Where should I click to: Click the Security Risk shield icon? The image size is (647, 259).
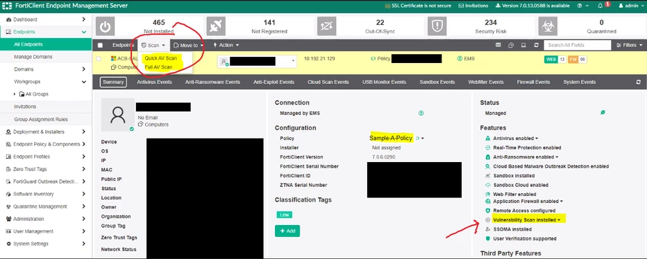coord(437,26)
